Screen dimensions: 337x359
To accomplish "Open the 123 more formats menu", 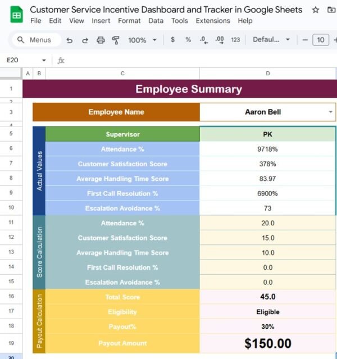I will pyautogui.click(x=235, y=40).
